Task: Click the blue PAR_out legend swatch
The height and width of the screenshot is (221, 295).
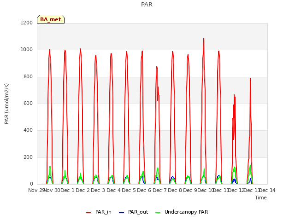Action: coord(122,213)
